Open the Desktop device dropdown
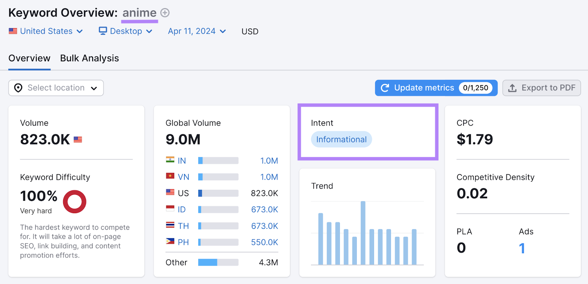Viewport: 588px width, 284px height. (x=126, y=31)
